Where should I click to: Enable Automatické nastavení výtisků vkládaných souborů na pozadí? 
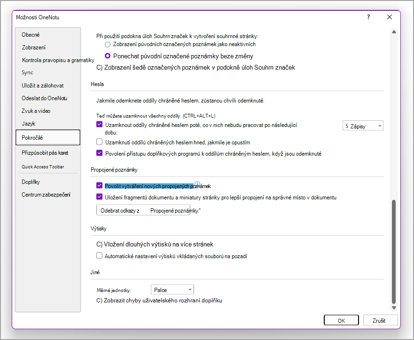click(99, 255)
